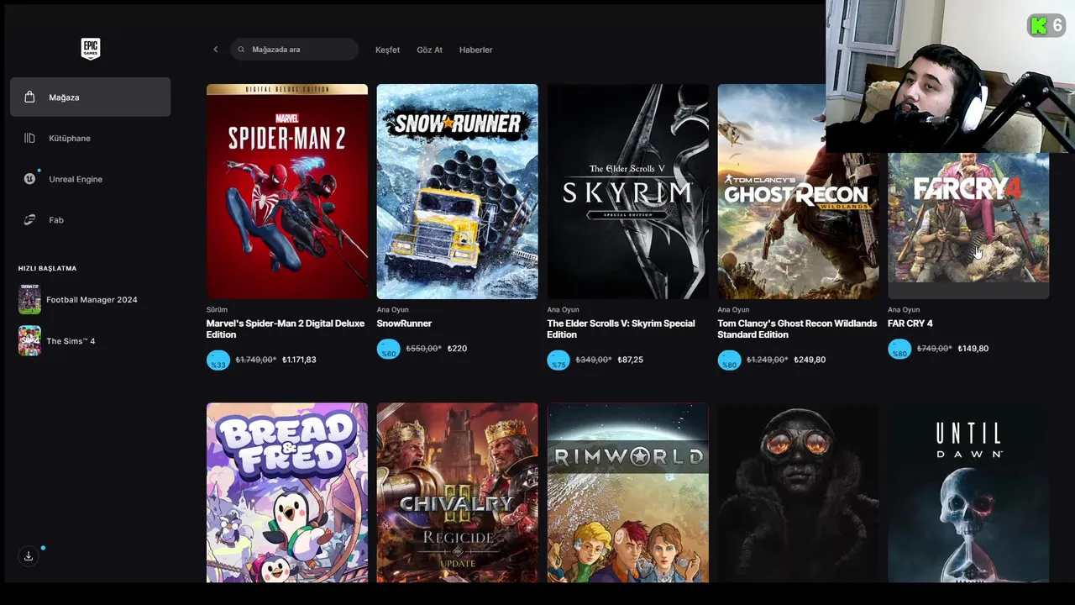Click Ghost Recon's %80 discount badge
The image size is (1075, 605).
tap(729, 360)
